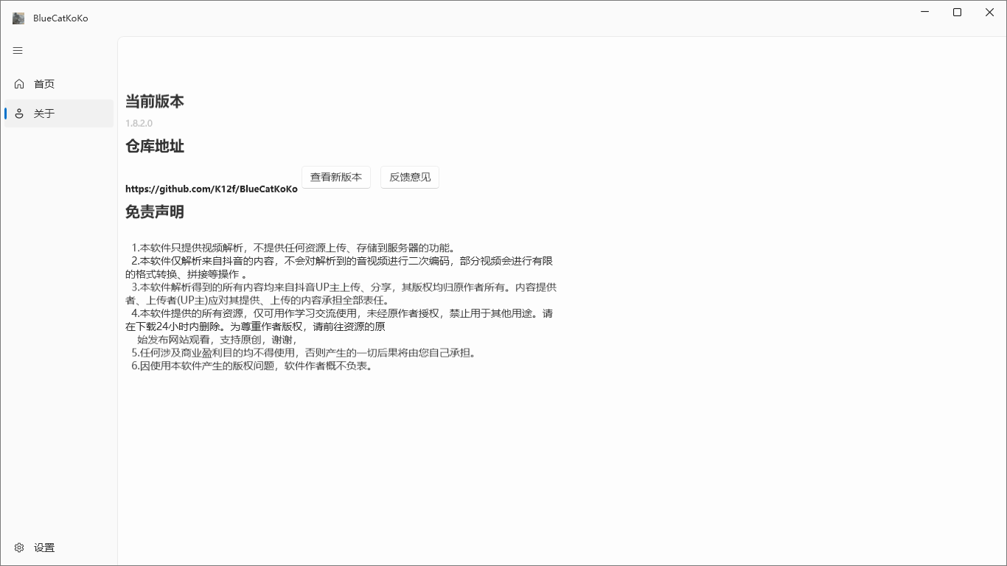Click the 查看新版本 update button
The width and height of the screenshot is (1007, 566).
[x=336, y=177]
